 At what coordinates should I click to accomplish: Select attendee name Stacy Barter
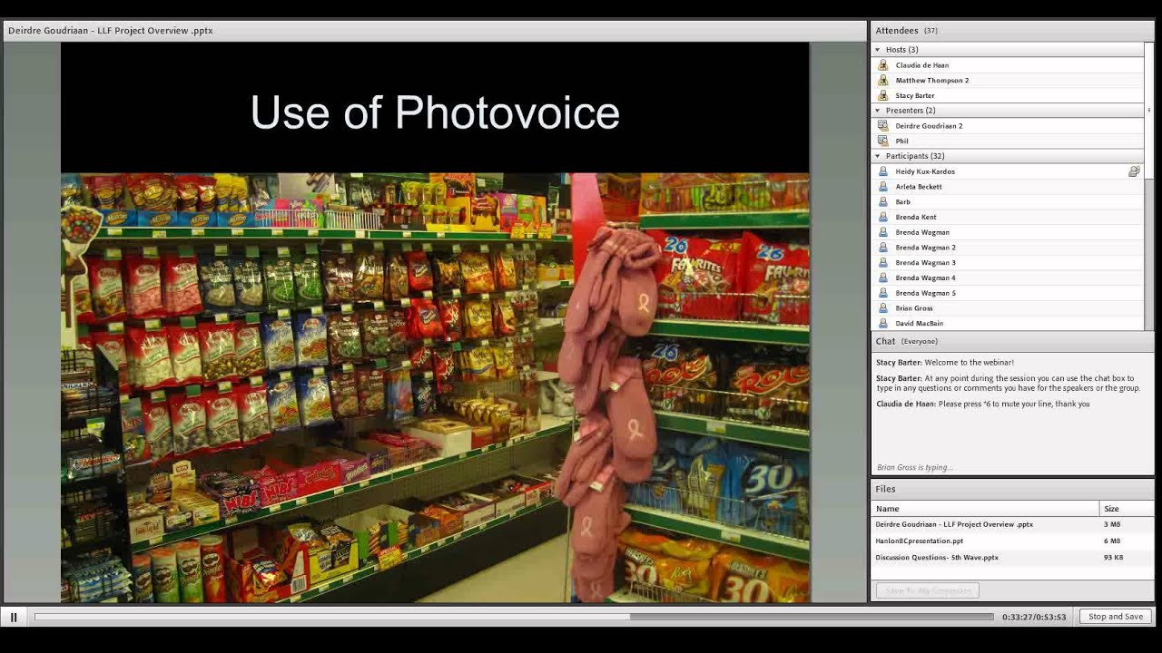point(914,95)
